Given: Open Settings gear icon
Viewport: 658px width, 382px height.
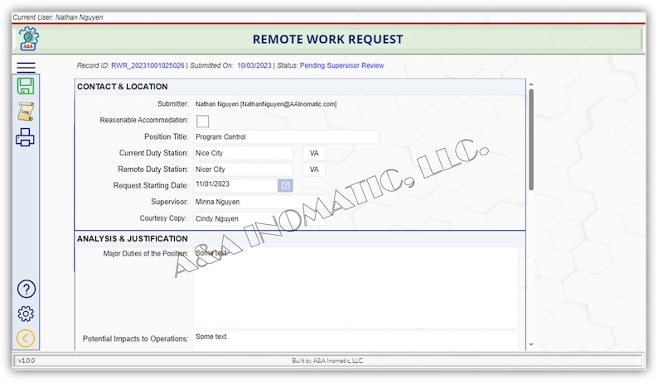Looking at the screenshot, I should [26, 313].
